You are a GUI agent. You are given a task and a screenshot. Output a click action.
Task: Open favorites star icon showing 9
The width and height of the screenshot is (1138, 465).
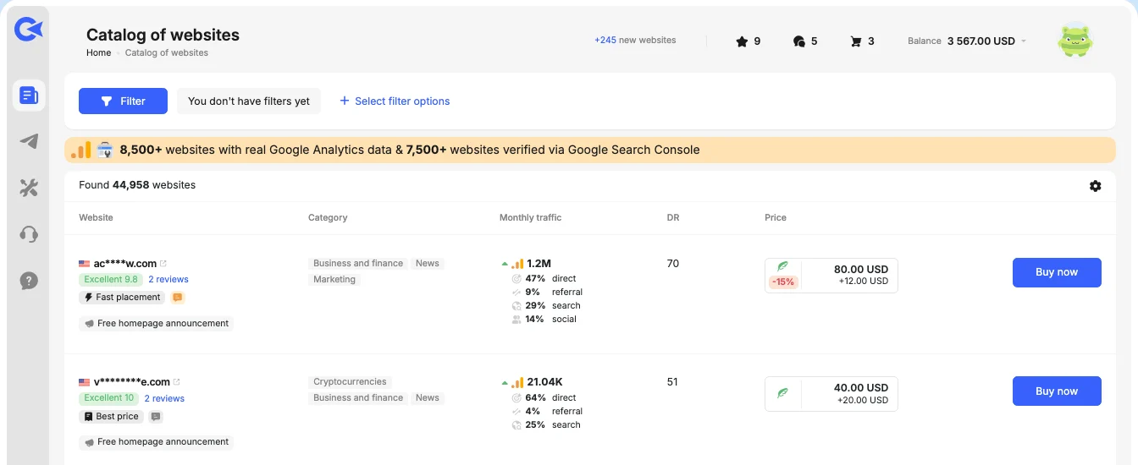point(749,41)
